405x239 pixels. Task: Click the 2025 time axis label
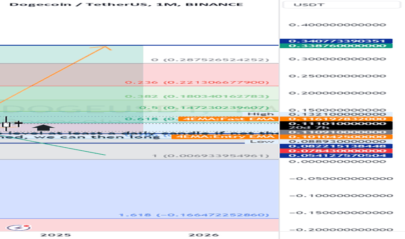[x=56, y=235]
